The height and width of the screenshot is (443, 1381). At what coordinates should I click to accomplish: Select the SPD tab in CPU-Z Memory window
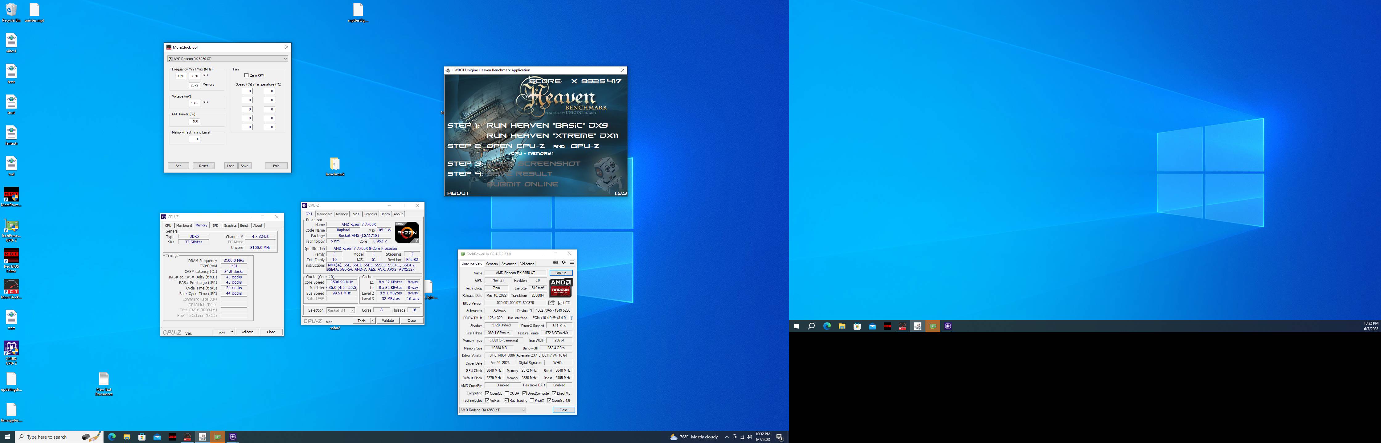pyautogui.click(x=215, y=225)
